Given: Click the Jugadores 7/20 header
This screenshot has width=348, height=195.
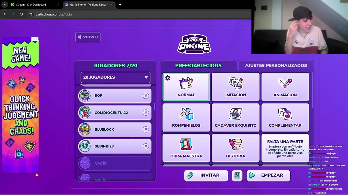Looking at the screenshot, I should (115, 66).
